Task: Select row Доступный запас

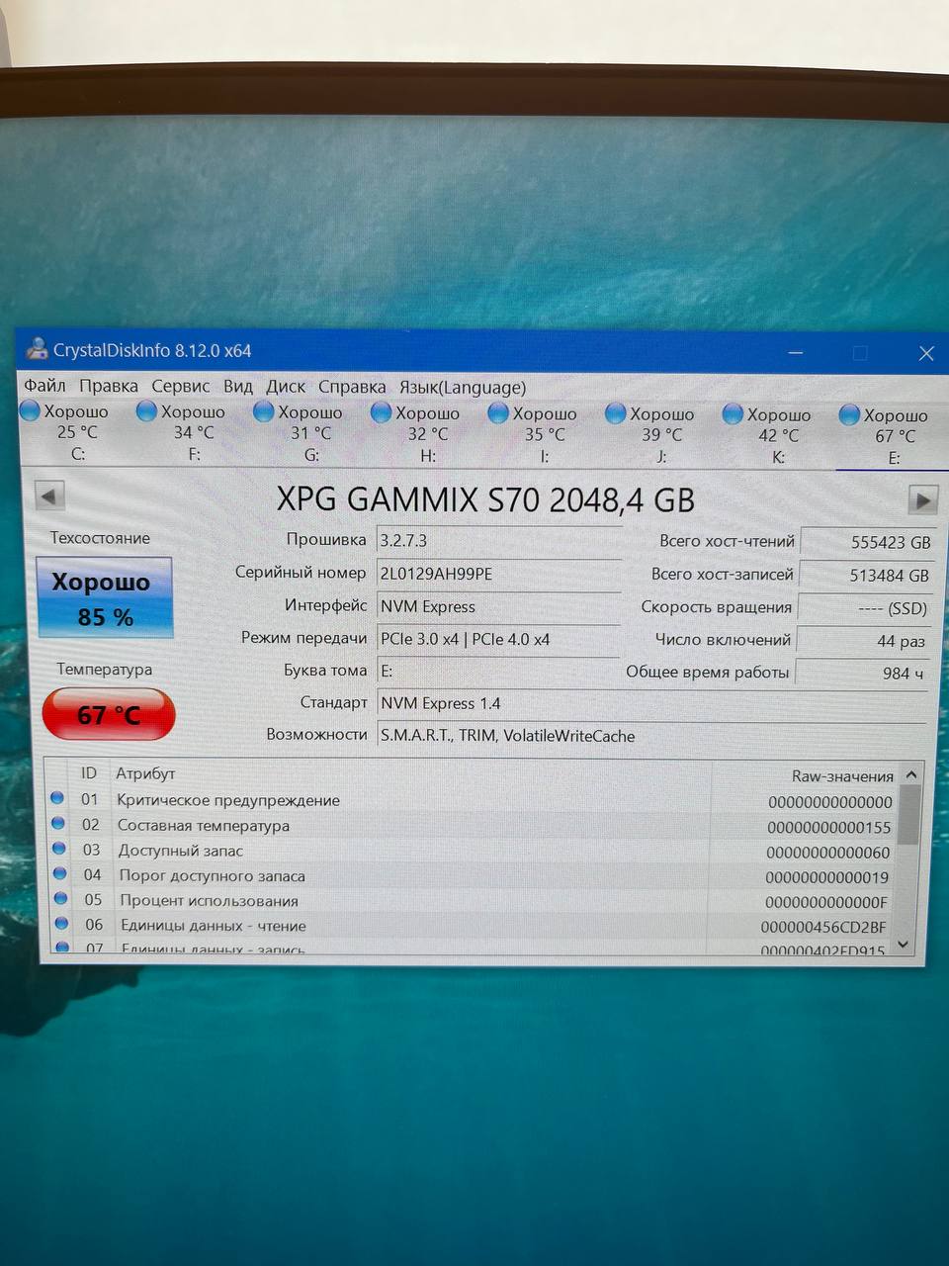Action: [474, 851]
